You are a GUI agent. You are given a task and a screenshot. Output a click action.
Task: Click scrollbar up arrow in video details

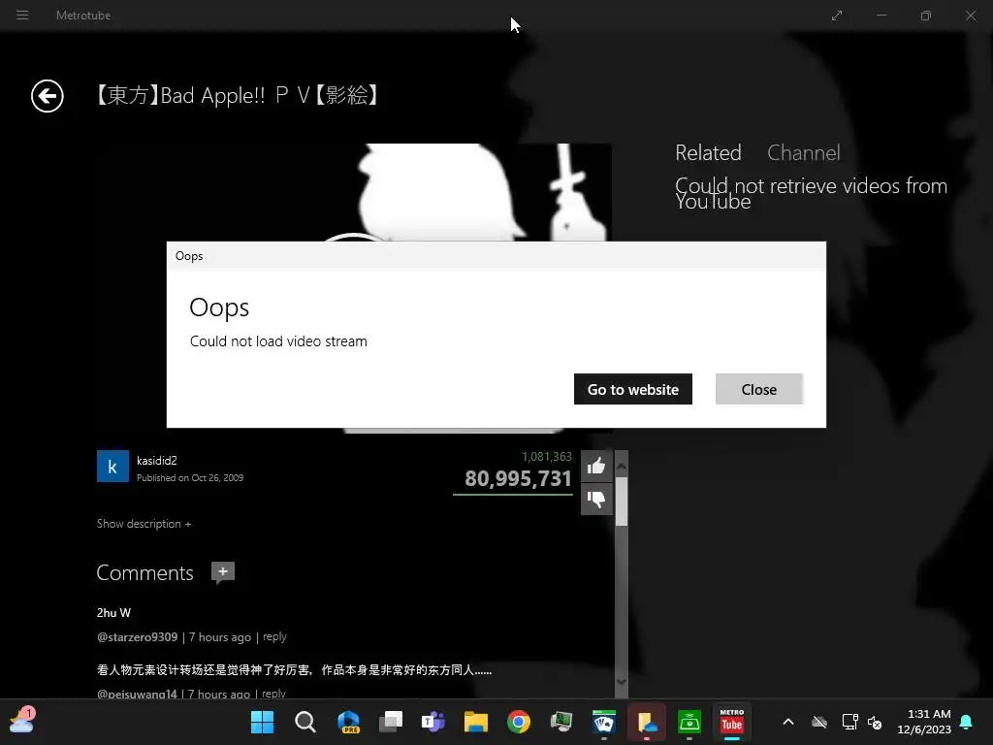[622, 467]
